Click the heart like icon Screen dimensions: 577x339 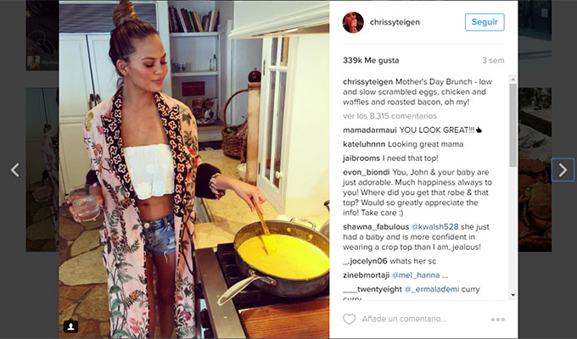349,319
